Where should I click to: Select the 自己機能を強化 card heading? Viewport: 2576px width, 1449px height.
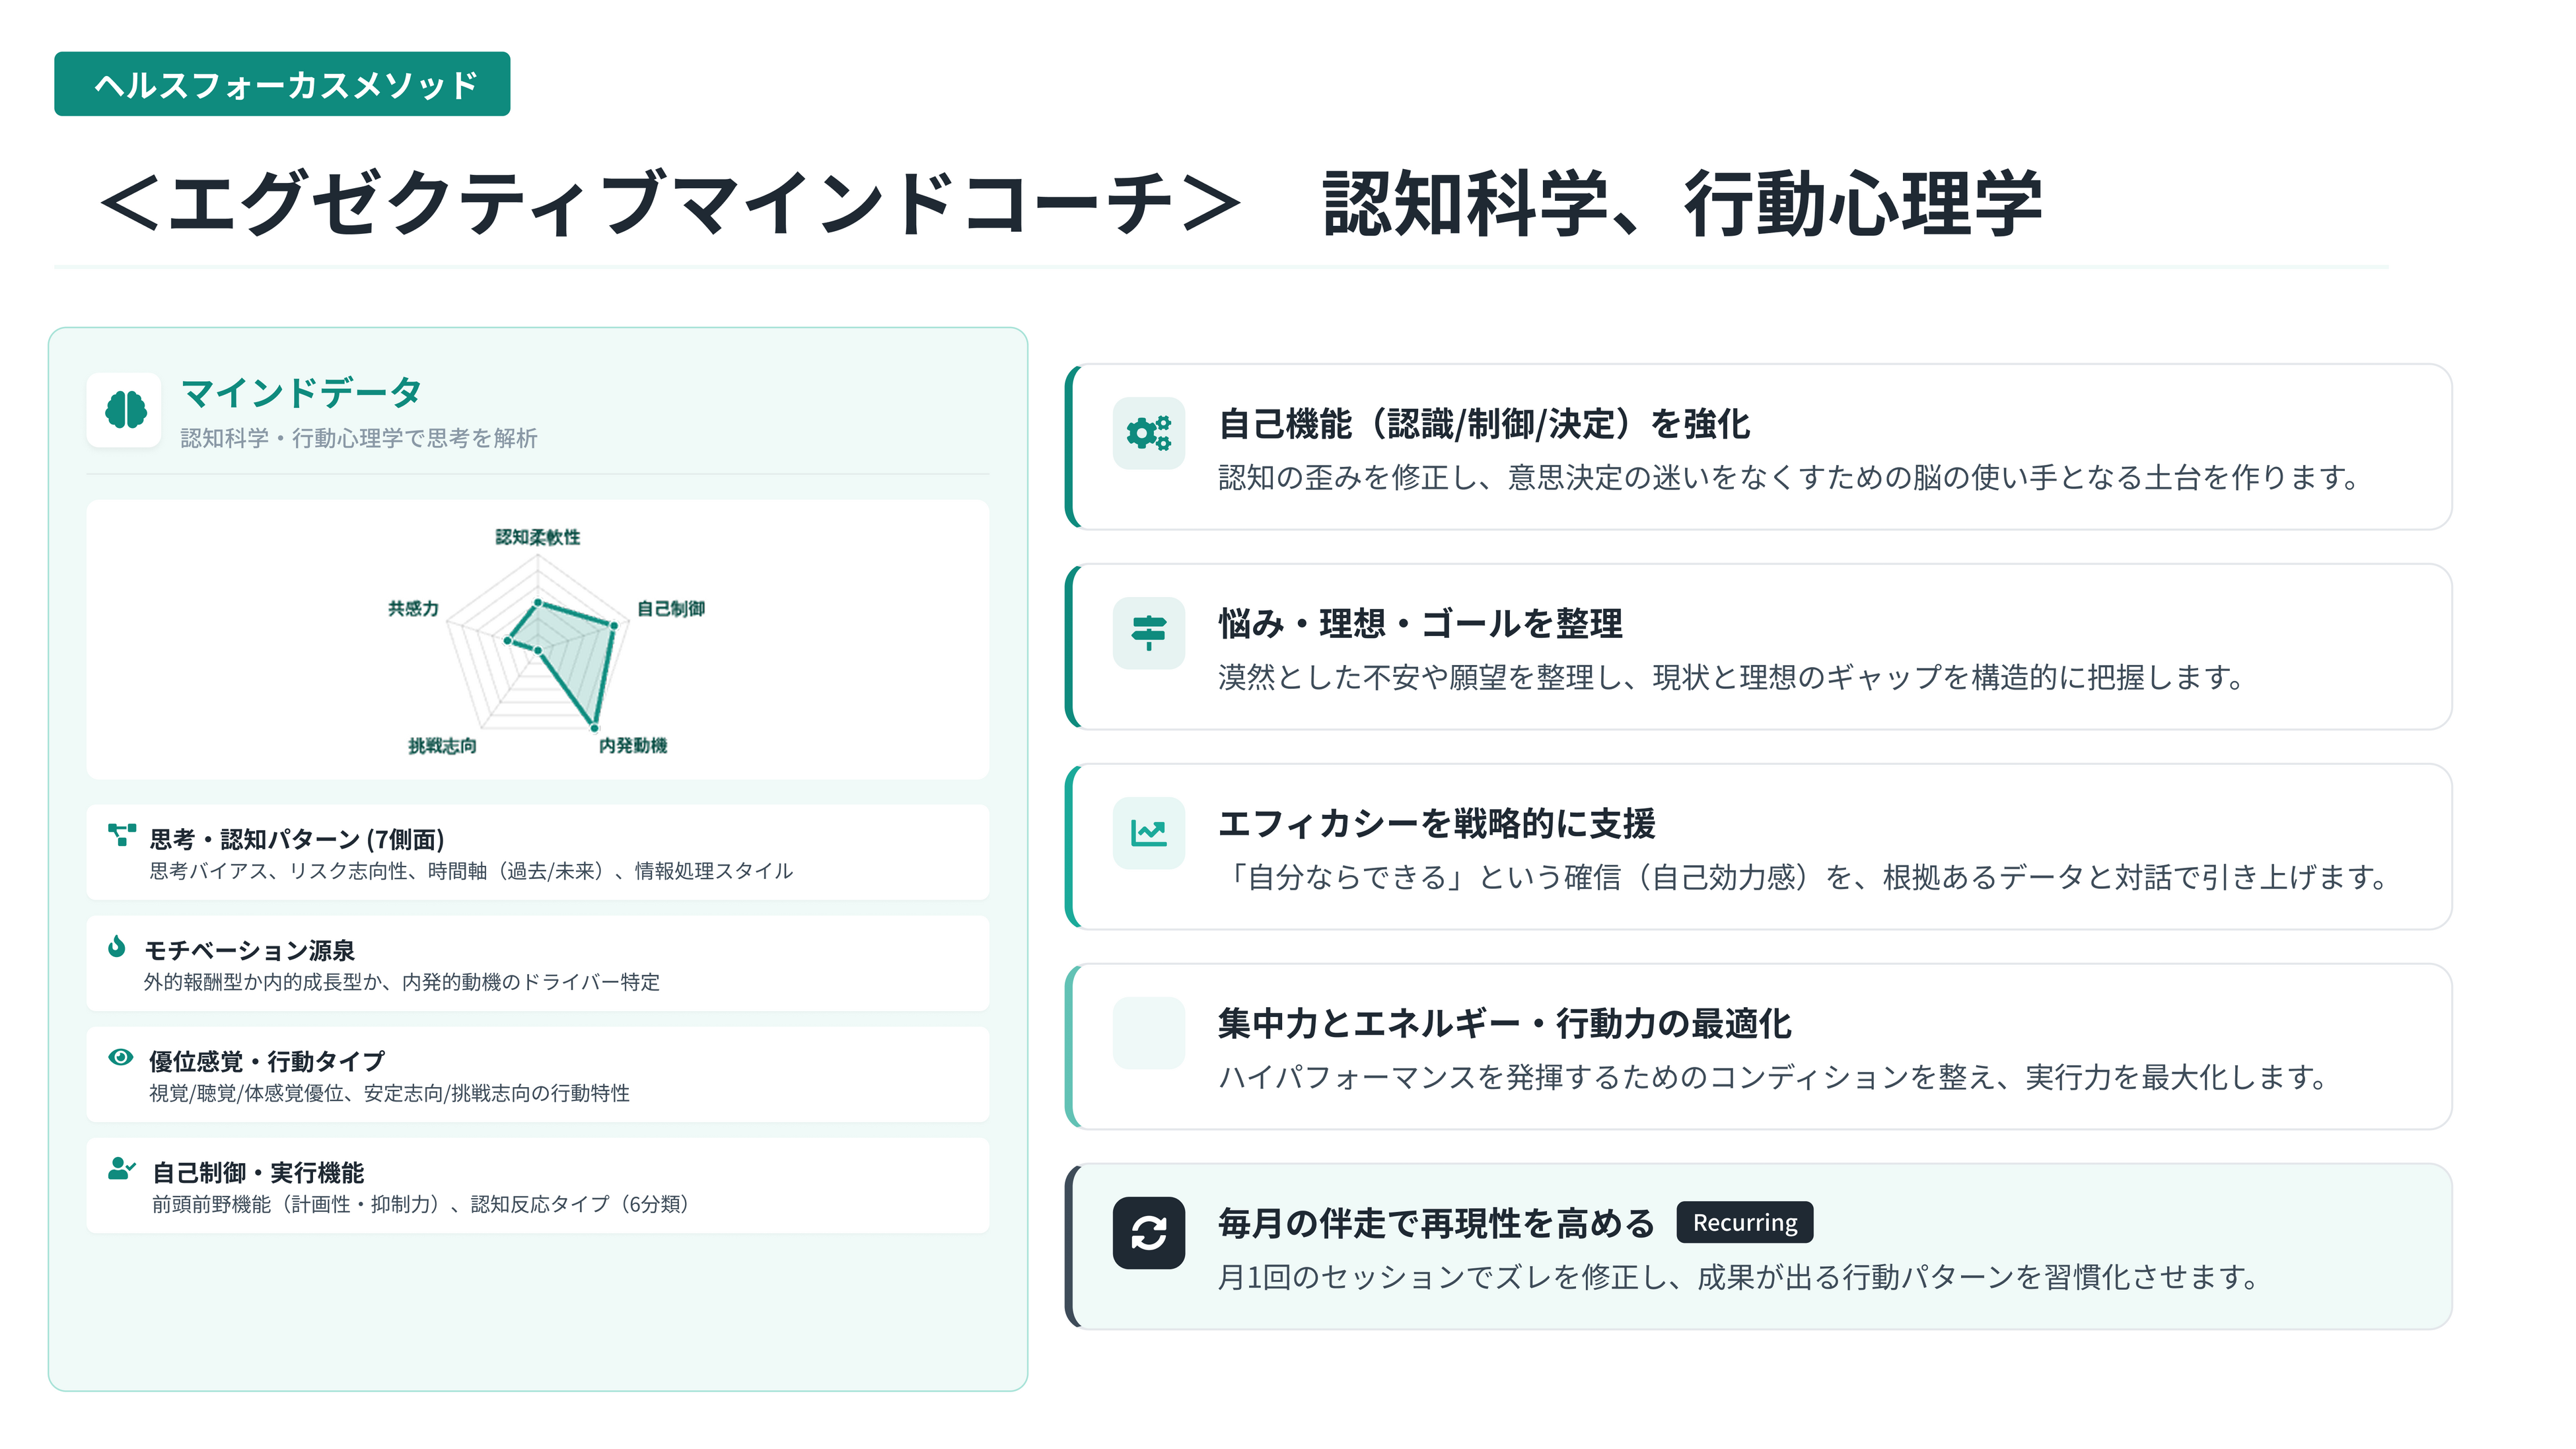(x=1484, y=424)
